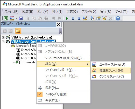The height and width of the screenshot is (109, 135).
Task: Select Sheet3 in project tree
Action: [x=29, y=58]
